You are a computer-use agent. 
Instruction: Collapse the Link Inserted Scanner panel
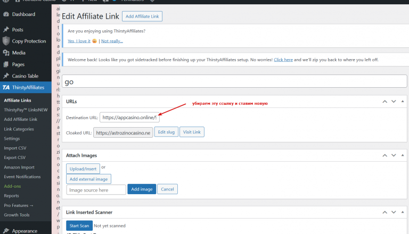[x=403, y=212]
